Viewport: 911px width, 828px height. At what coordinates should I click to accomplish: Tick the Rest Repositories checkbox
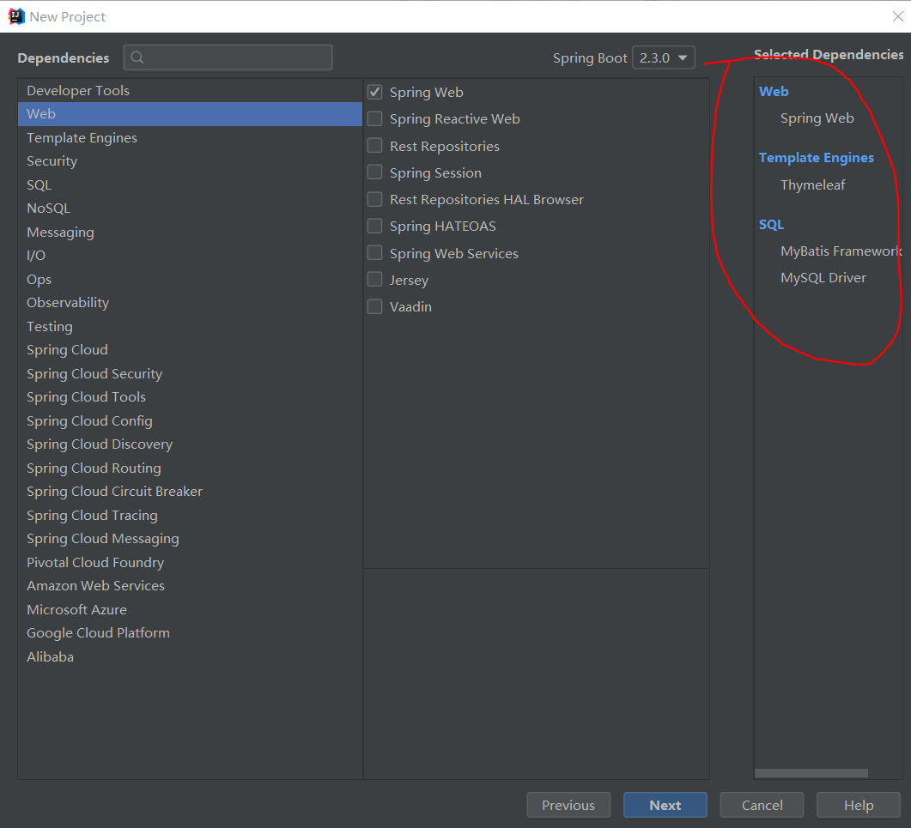pyautogui.click(x=375, y=145)
